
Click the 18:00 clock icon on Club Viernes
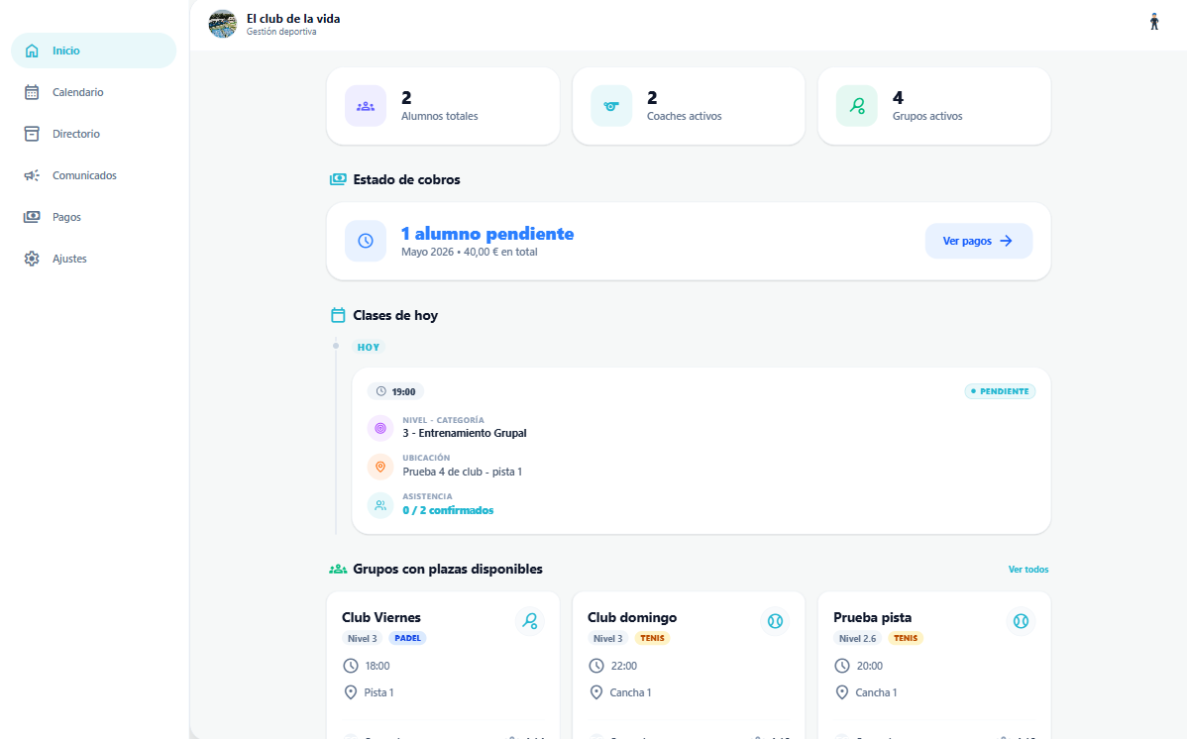click(x=351, y=666)
